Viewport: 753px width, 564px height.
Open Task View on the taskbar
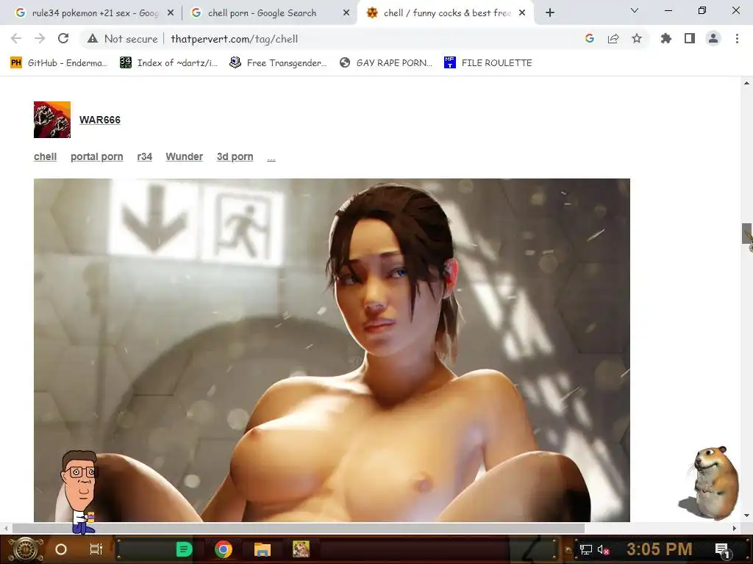coord(96,549)
